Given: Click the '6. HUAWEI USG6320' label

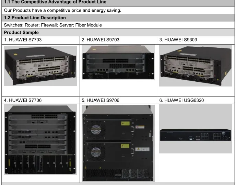Looking at the screenshot, I should (182, 100).
